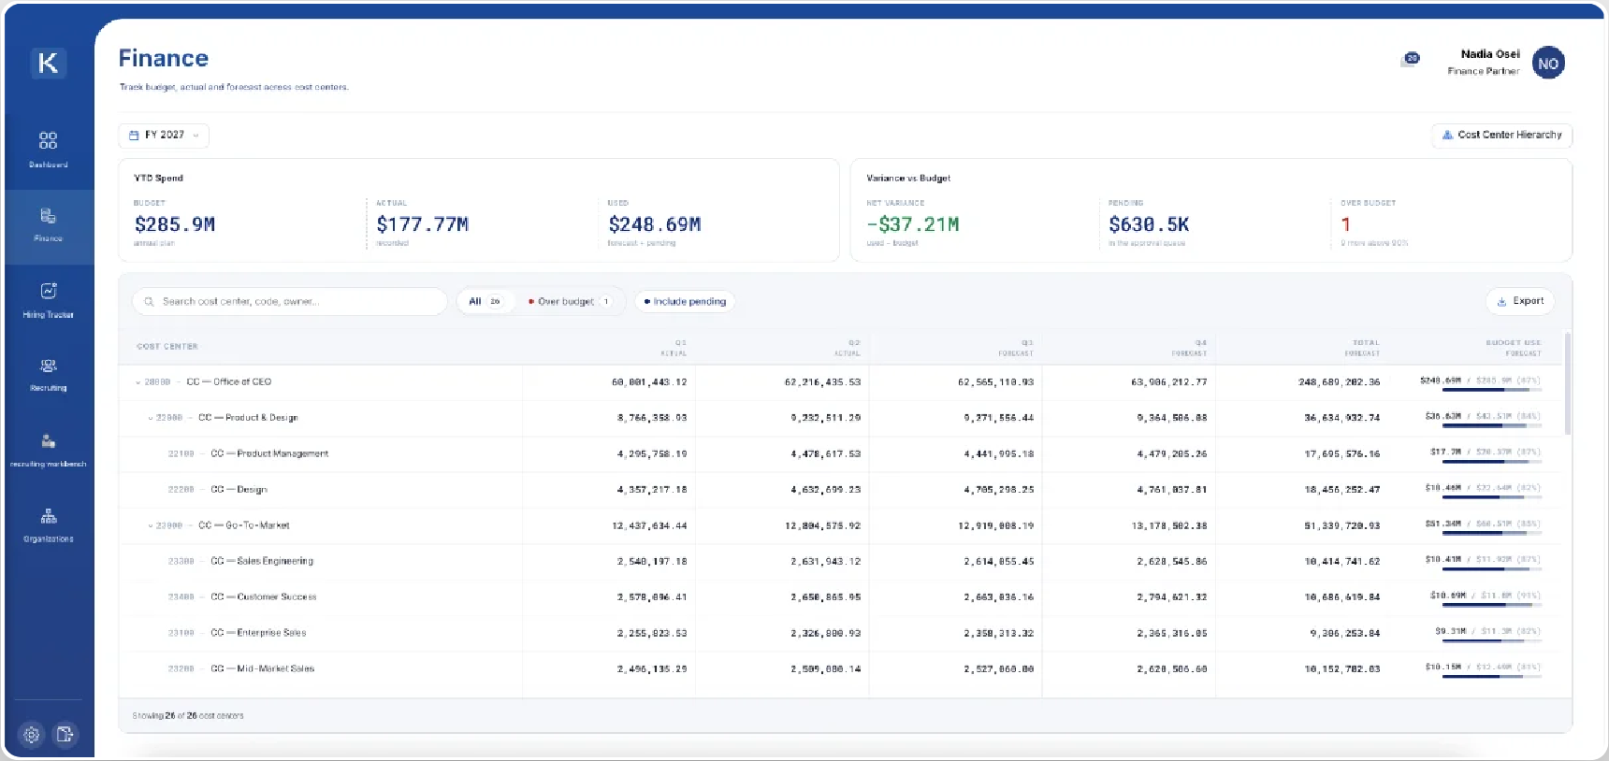Toggle the Include pending option
This screenshot has width=1609, height=761.
(x=685, y=301)
